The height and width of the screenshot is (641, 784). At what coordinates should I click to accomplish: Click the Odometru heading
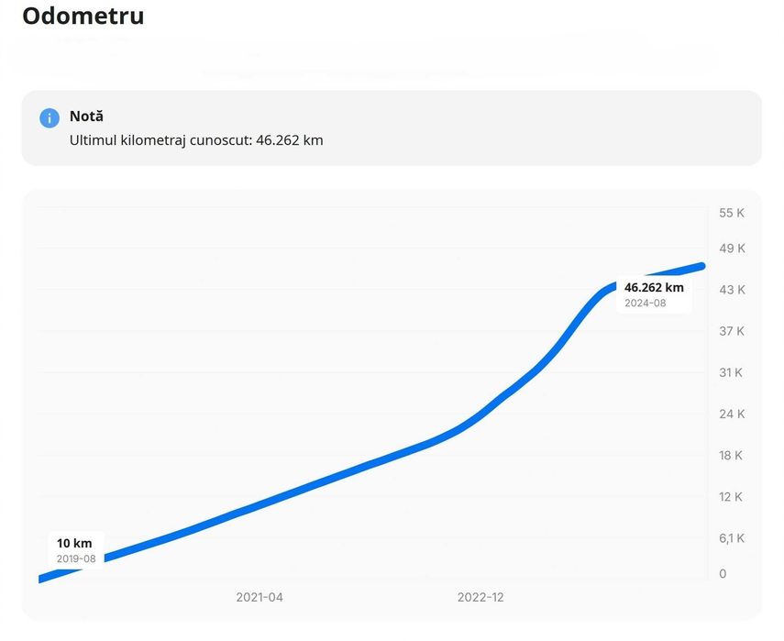(x=83, y=16)
